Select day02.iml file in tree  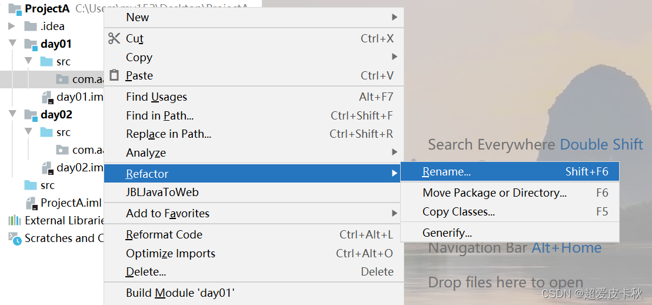click(x=79, y=168)
